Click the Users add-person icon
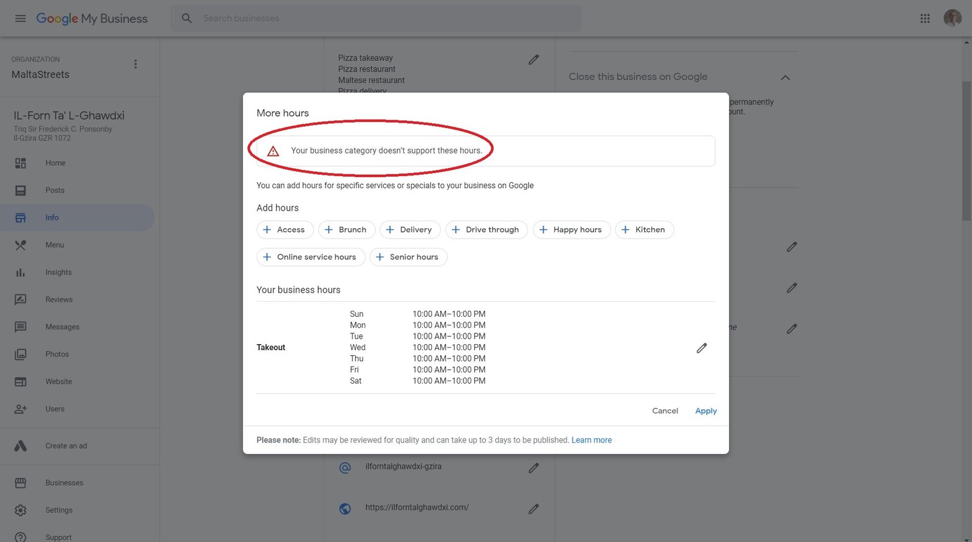The width and height of the screenshot is (972, 542). tap(21, 409)
